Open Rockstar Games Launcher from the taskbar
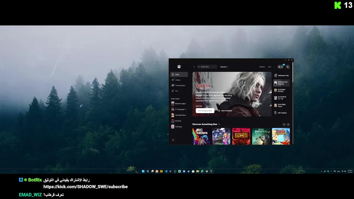 (161, 171)
